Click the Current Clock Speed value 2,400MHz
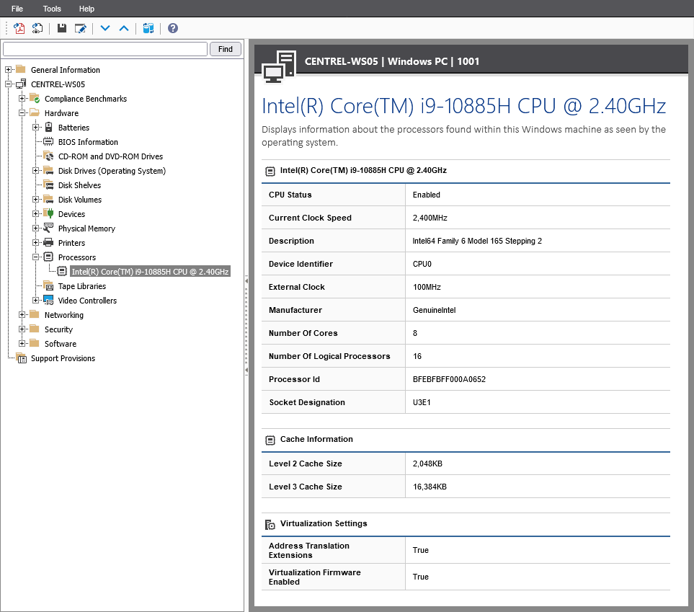Viewport: 694px width, 612px height. pos(430,218)
